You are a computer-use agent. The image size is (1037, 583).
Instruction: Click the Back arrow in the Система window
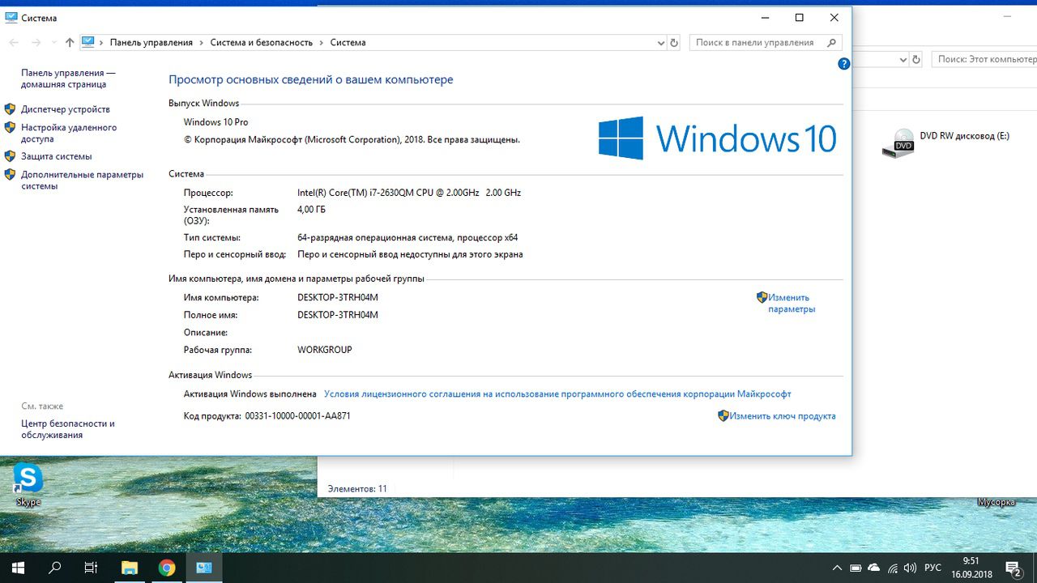(14, 42)
